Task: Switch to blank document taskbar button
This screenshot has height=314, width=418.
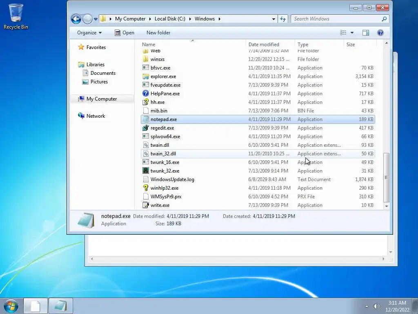Action: pyautogui.click(x=36, y=306)
